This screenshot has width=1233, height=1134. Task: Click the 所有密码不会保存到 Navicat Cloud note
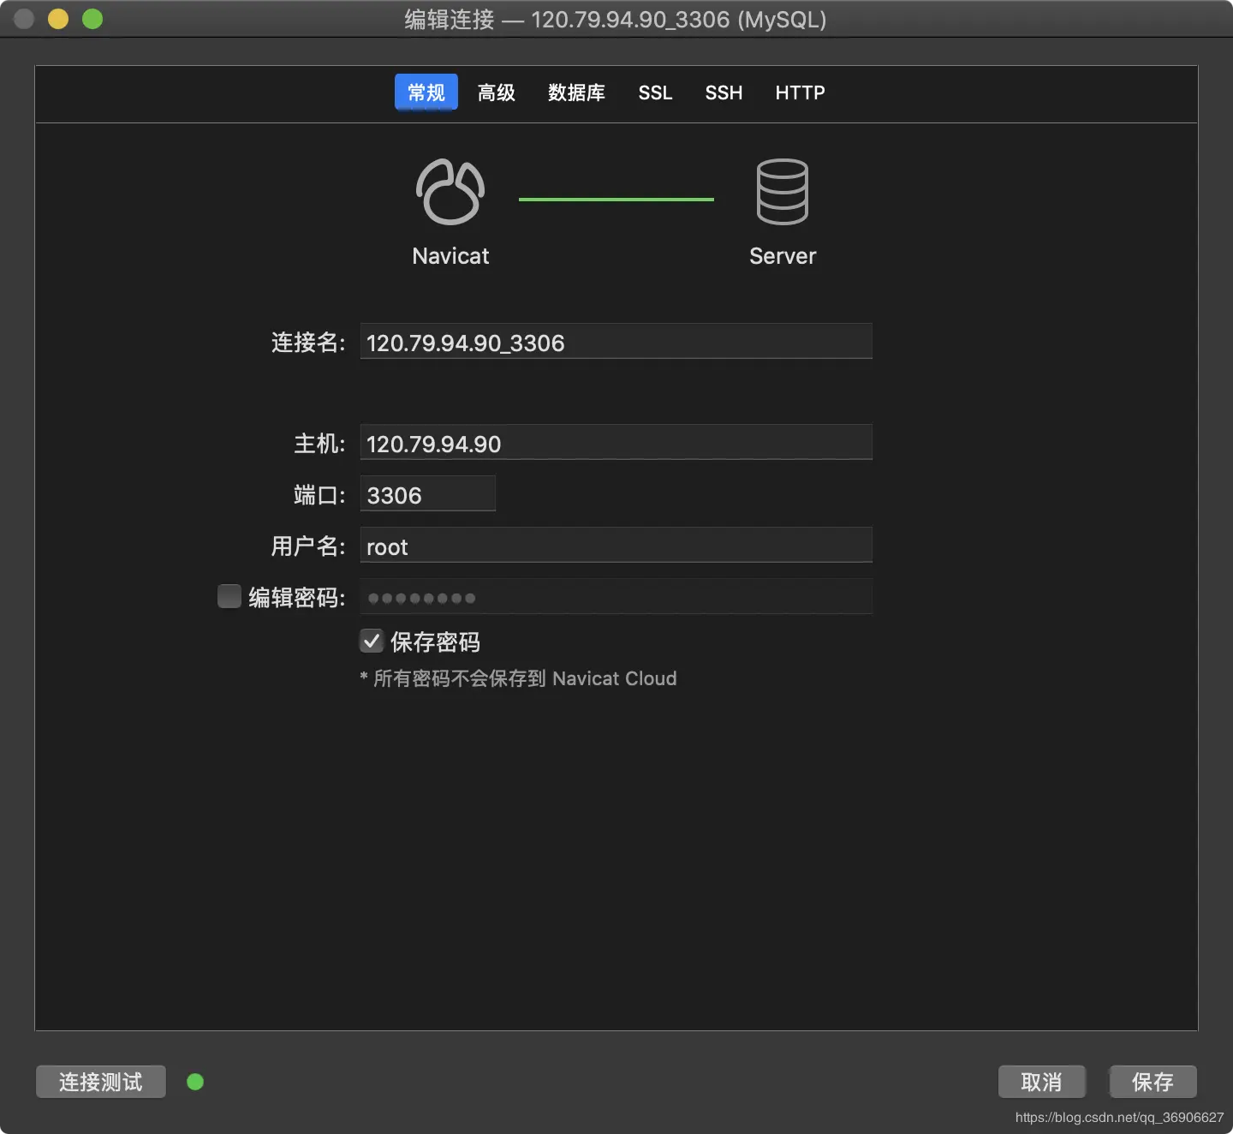[518, 678]
